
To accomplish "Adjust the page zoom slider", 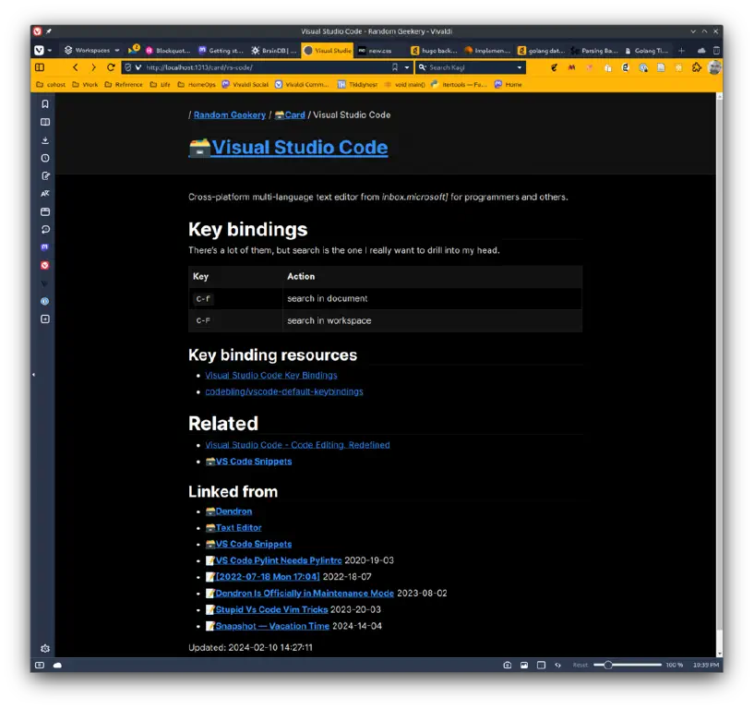I will click(628, 665).
